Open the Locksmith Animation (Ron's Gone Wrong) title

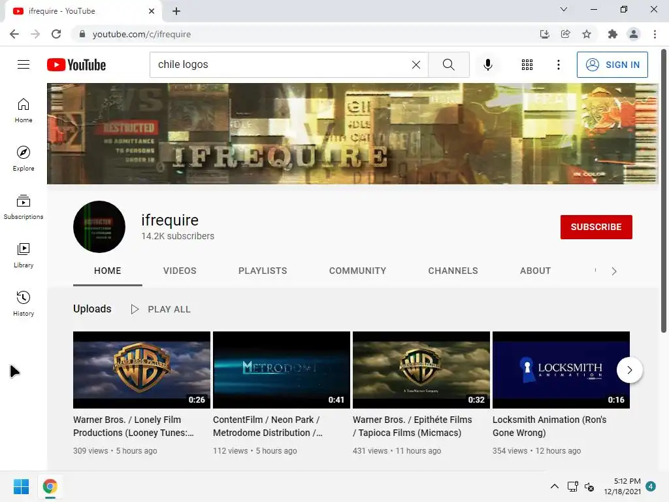549,426
